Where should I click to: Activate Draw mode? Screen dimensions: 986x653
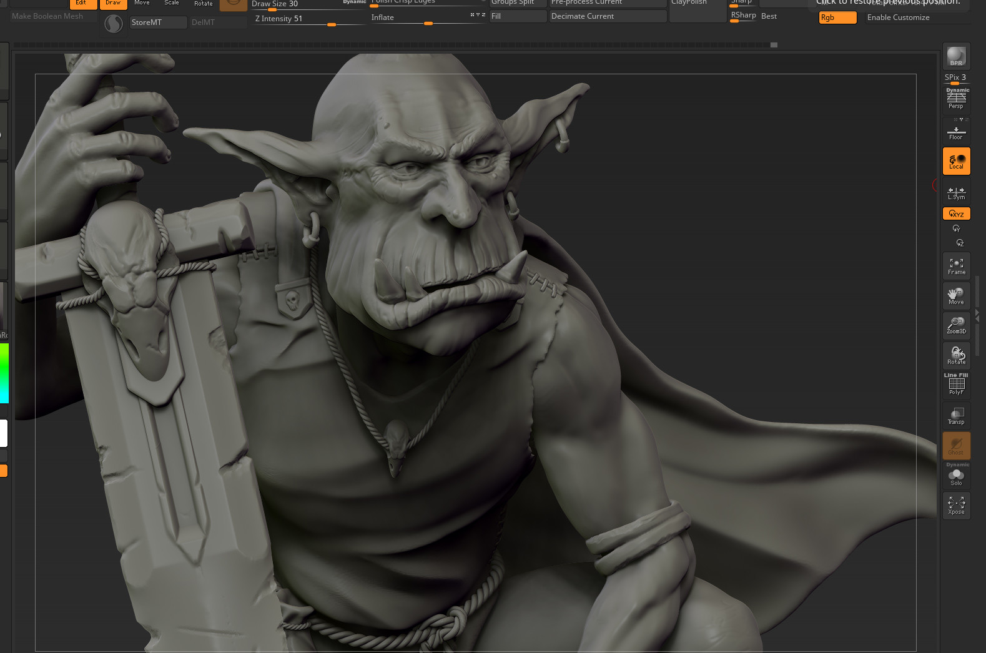pyautogui.click(x=113, y=4)
